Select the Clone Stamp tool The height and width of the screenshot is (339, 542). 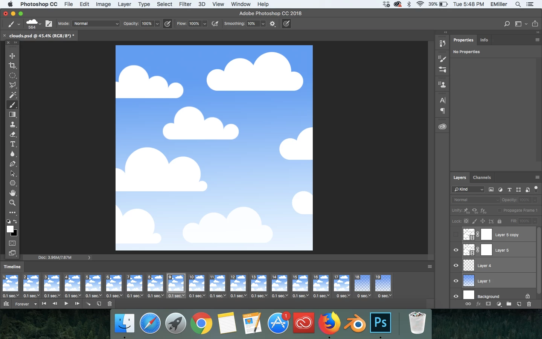12,124
